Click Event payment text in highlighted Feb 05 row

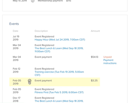click(43, 81)
